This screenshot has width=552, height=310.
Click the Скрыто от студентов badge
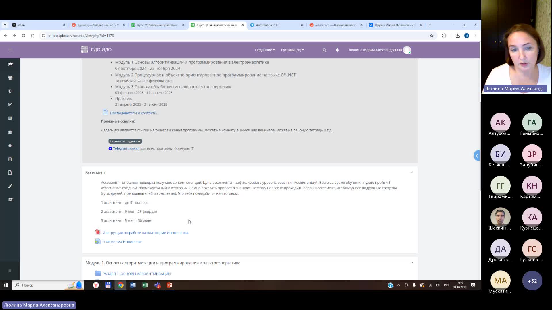125,141
